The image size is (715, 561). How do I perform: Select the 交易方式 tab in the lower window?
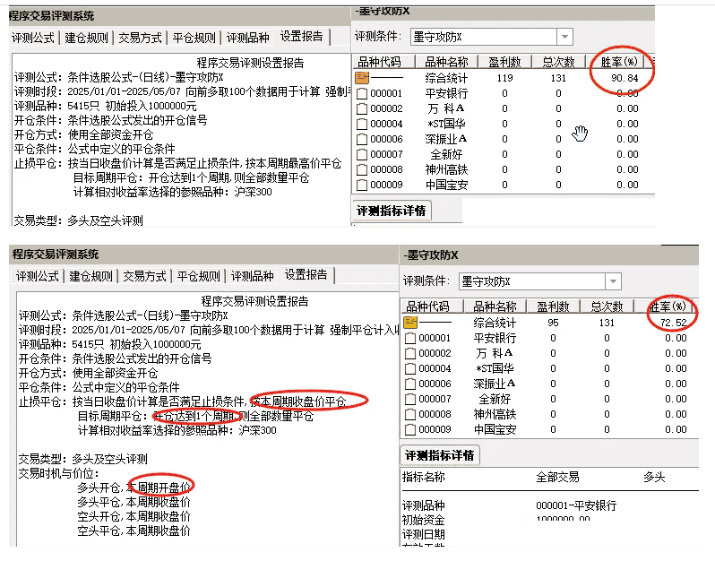point(144,276)
